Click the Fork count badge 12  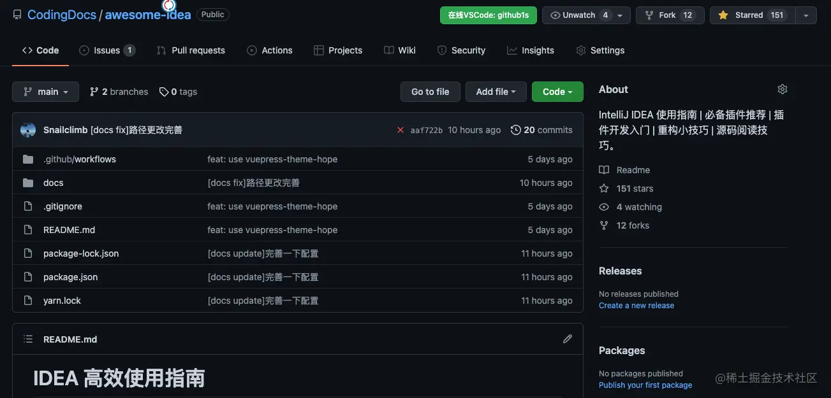coord(688,15)
